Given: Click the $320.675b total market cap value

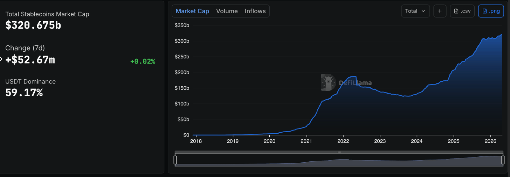Looking at the screenshot, I should coord(33,25).
